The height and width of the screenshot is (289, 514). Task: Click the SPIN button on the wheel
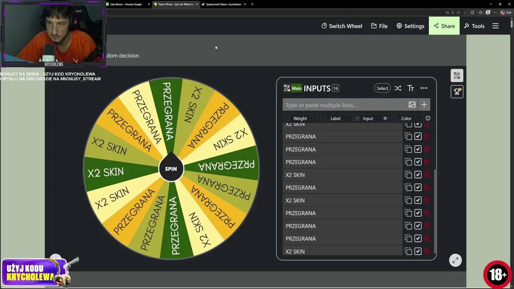171,169
